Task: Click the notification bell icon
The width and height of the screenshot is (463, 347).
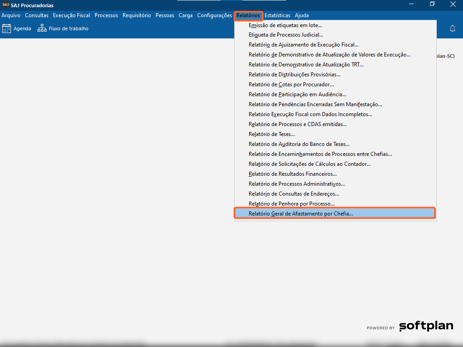Action: click(x=452, y=28)
